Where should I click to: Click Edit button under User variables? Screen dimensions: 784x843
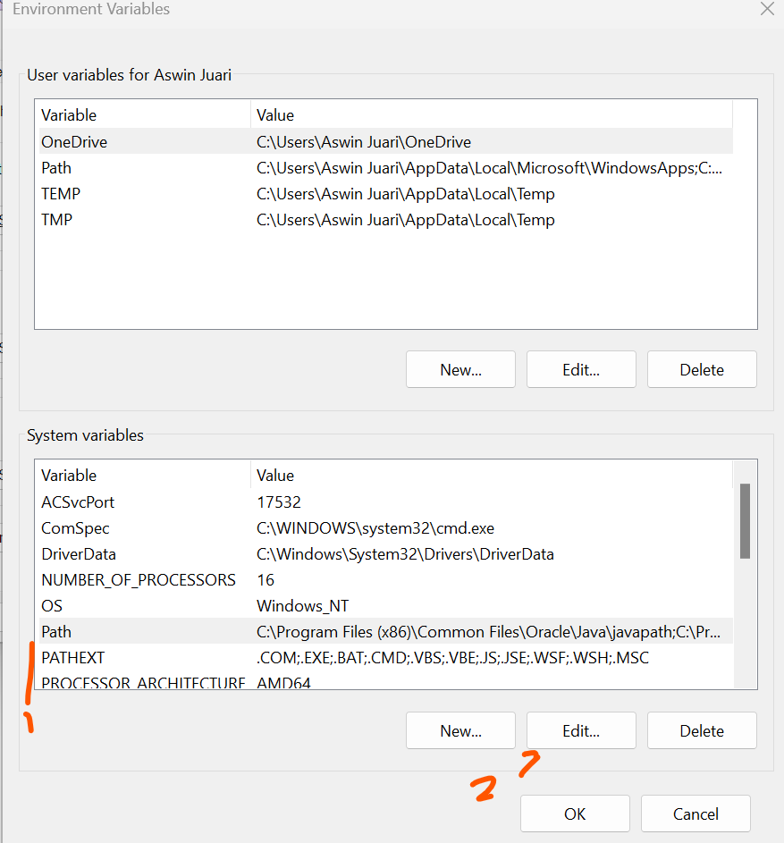tap(581, 369)
